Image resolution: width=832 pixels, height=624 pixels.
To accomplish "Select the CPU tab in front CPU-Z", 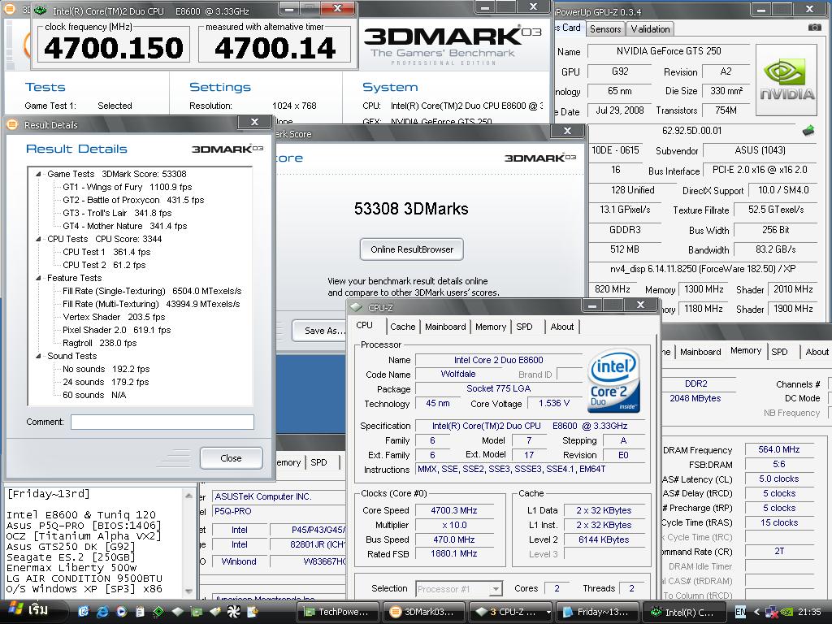I will [x=365, y=325].
